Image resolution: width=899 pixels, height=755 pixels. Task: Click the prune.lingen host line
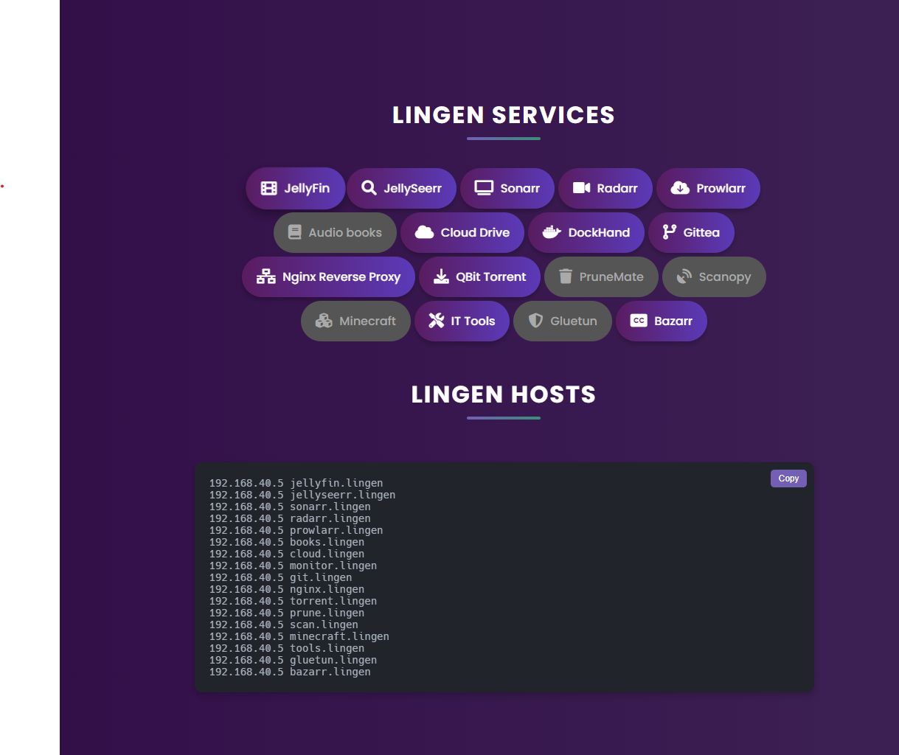coord(287,613)
